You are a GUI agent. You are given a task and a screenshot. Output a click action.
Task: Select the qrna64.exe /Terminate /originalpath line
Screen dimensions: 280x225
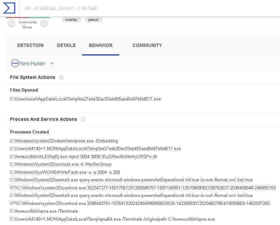113,219
